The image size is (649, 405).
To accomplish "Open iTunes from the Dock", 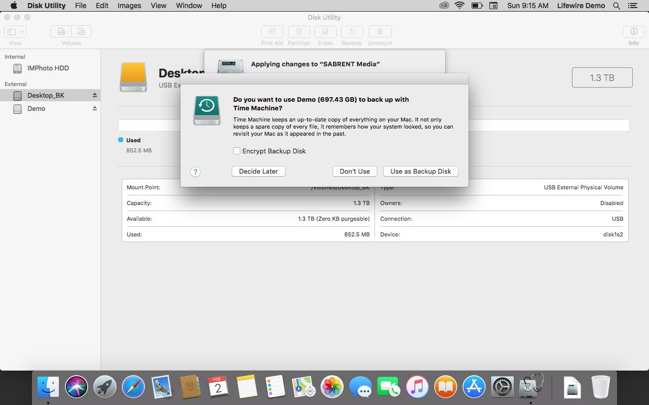I will pos(417,387).
